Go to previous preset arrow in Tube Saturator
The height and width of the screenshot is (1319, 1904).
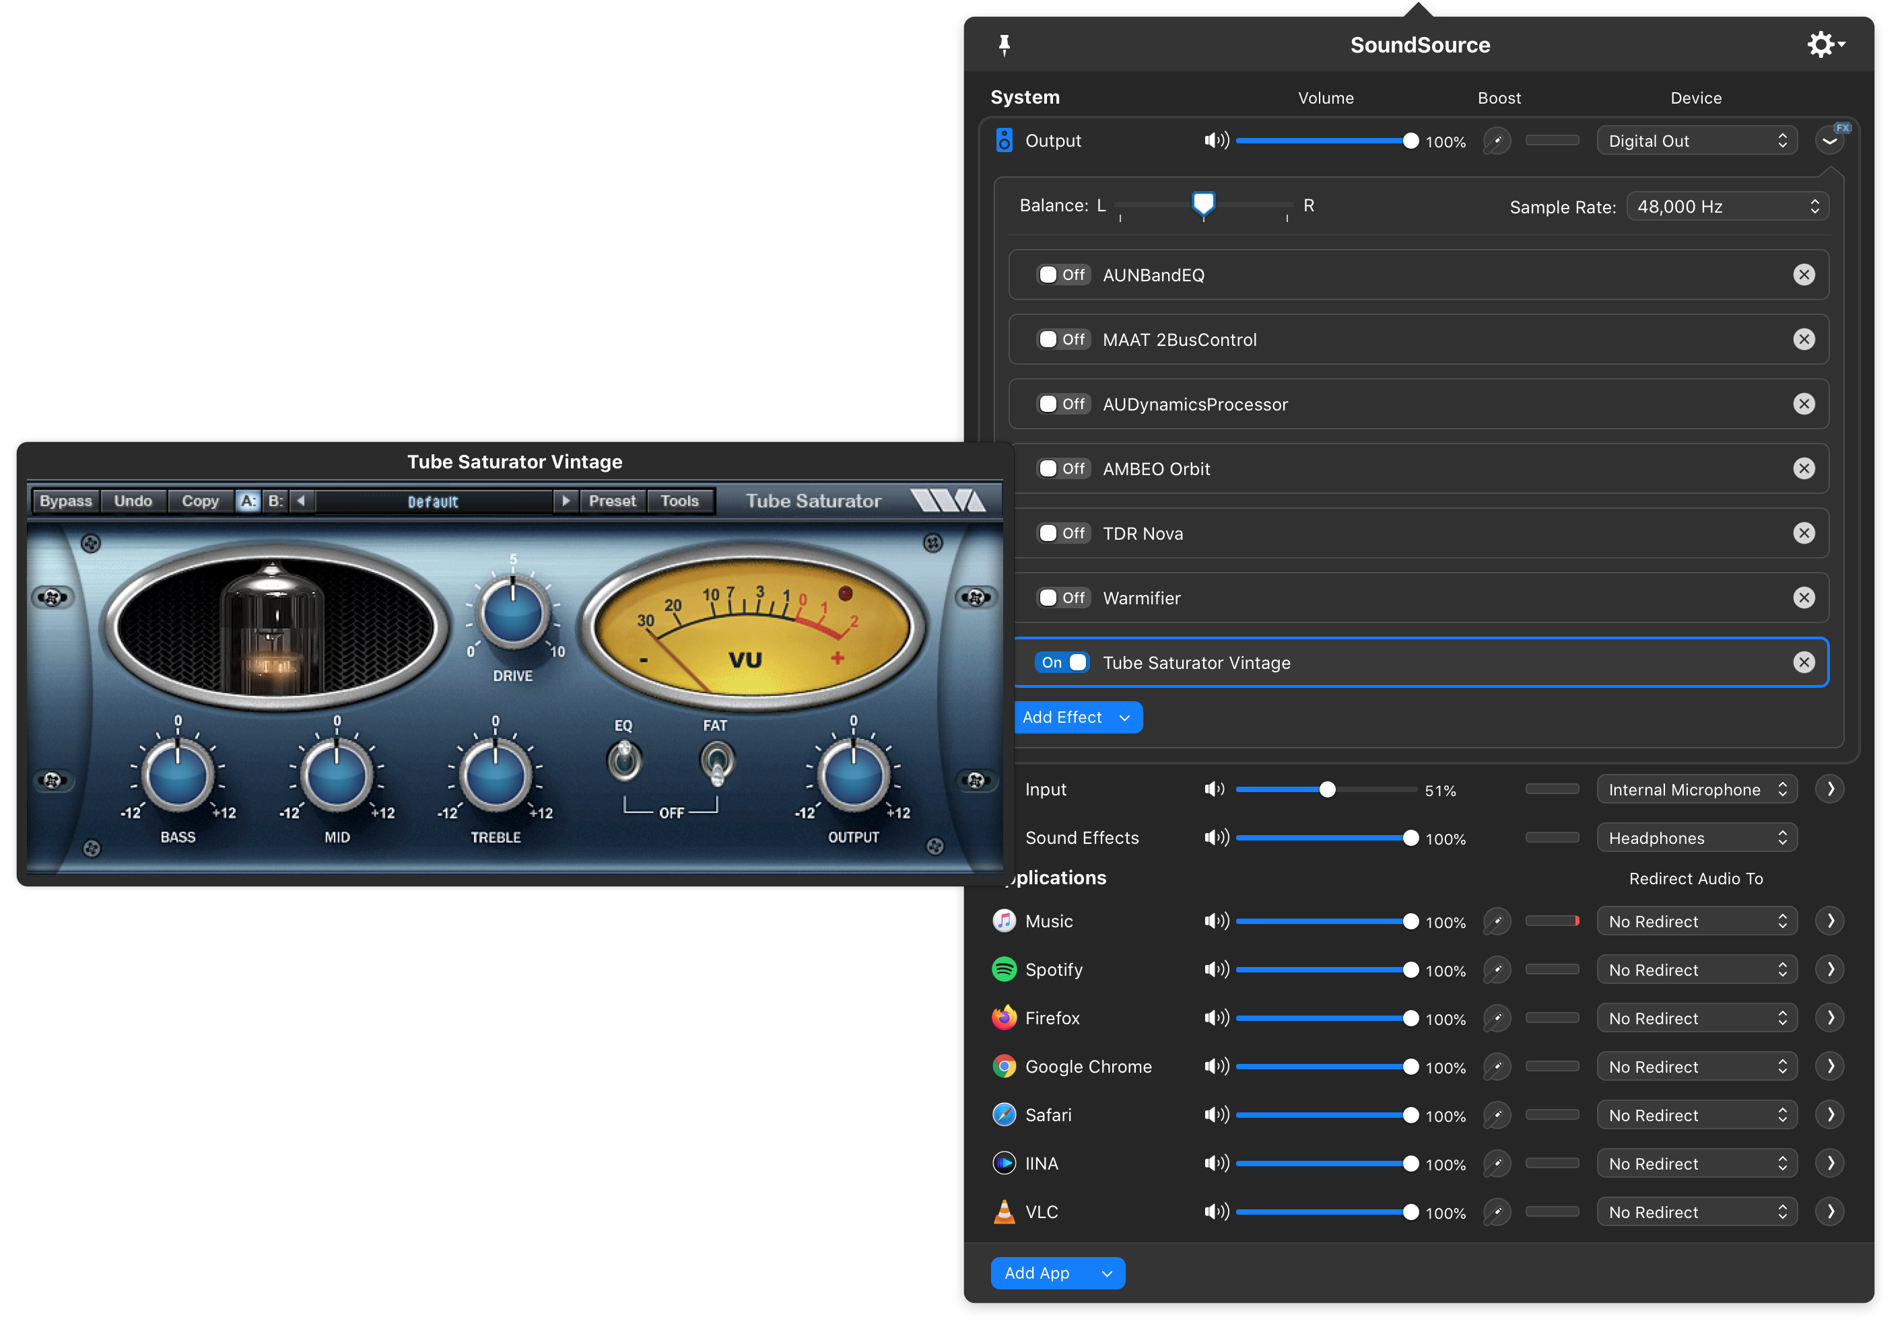[x=301, y=501]
